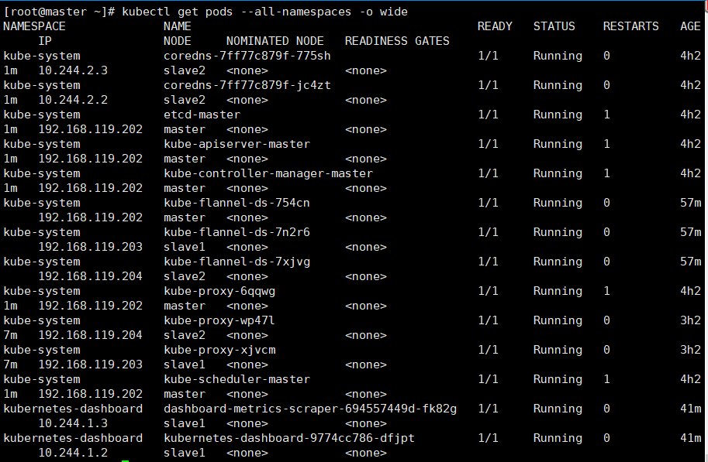Select pod name kubernetes-dashboard-9774cc786-dfjpt

tap(289, 438)
